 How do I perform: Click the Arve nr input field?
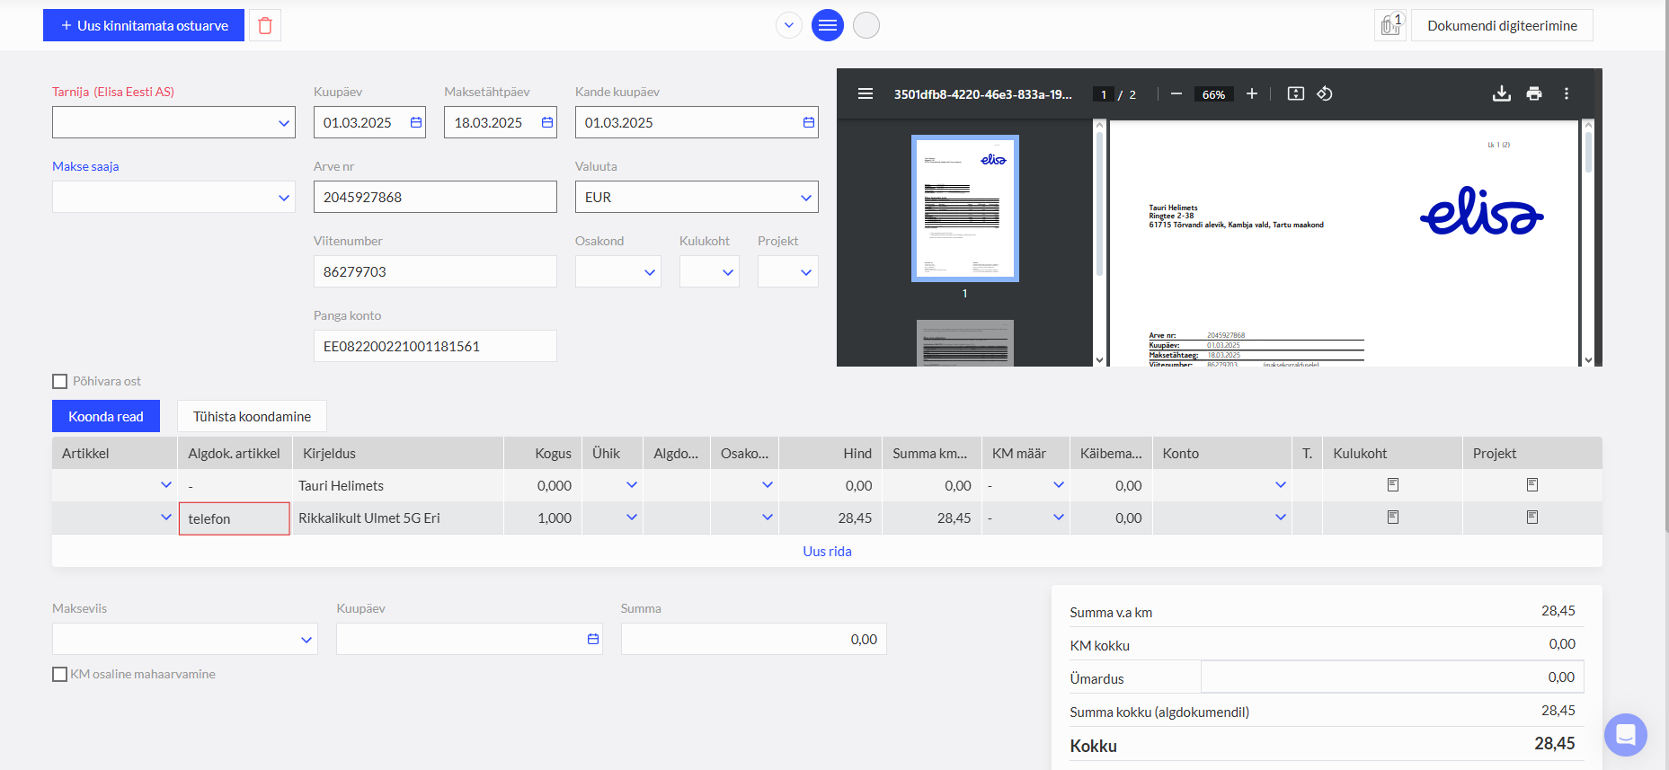[x=435, y=197]
